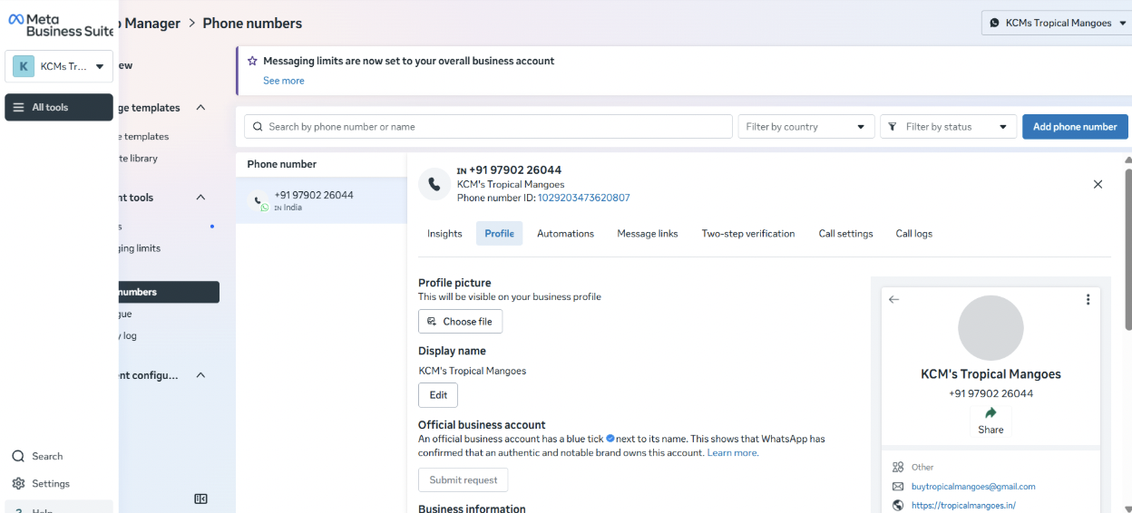The width and height of the screenshot is (1132, 513).
Task: Focus the Search by phone number or name field
Action: point(488,127)
